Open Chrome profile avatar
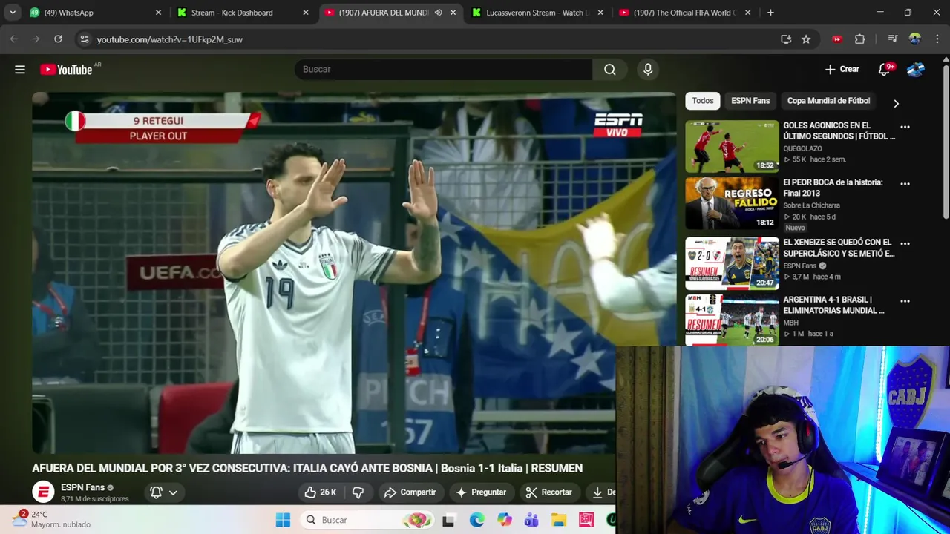The height and width of the screenshot is (534, 950). (915, 39)
